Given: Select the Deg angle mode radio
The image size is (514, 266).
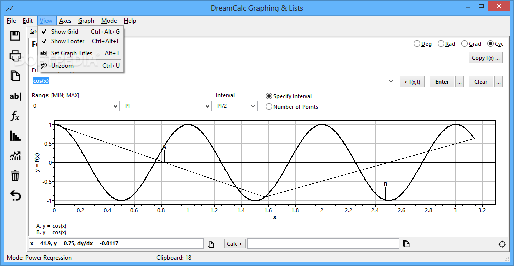Looking at the screenshot, I should [422, 44].
